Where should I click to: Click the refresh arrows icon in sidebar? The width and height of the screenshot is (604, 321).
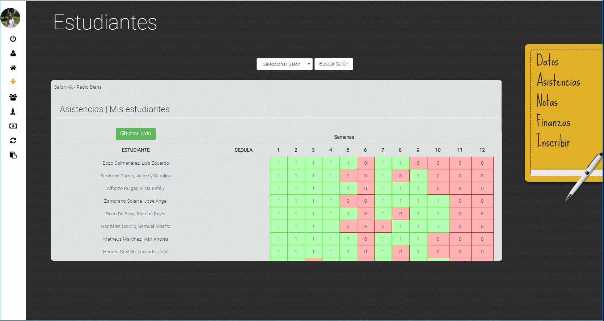click(x=13, y=140)
